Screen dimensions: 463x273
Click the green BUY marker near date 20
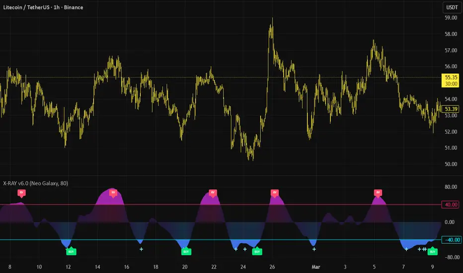point(186,252)
